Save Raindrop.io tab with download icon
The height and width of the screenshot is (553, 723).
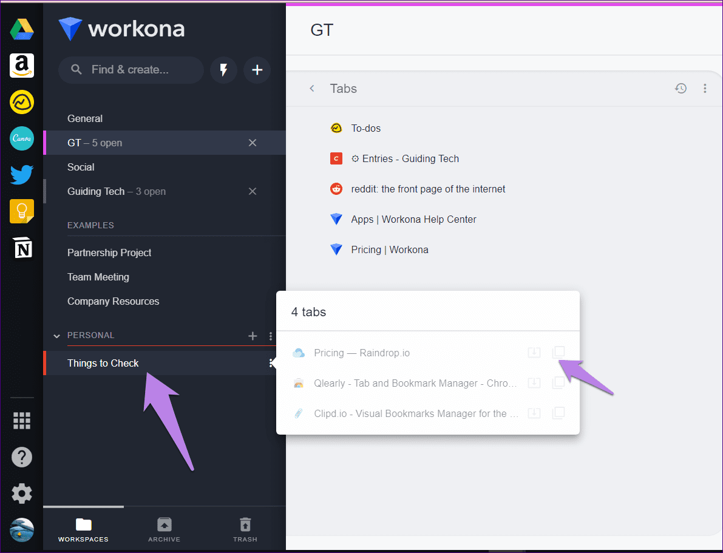pos(534,353)
